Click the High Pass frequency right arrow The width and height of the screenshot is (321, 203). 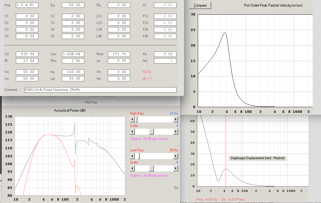176,119
